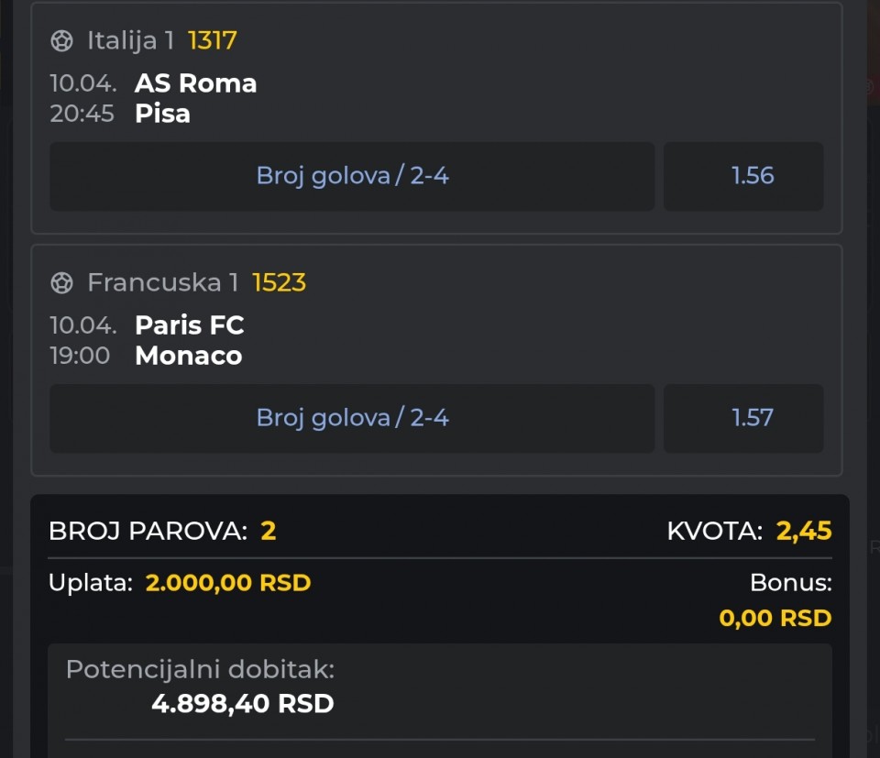Click the 20:45 kickoff time
This screenshot has height=758, width=880.
(x=82, y=114)
